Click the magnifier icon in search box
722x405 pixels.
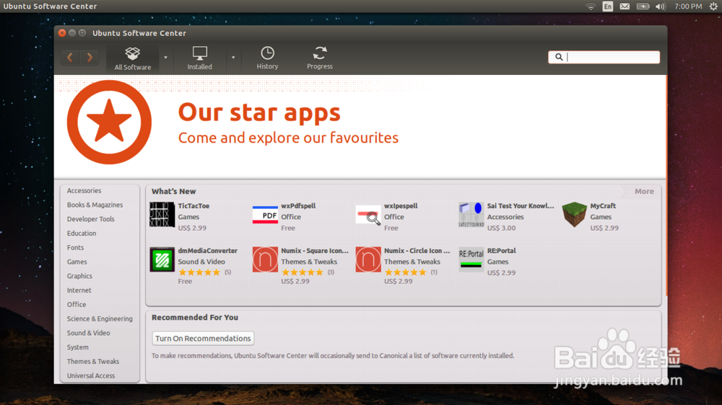click(x=559, y=57)
